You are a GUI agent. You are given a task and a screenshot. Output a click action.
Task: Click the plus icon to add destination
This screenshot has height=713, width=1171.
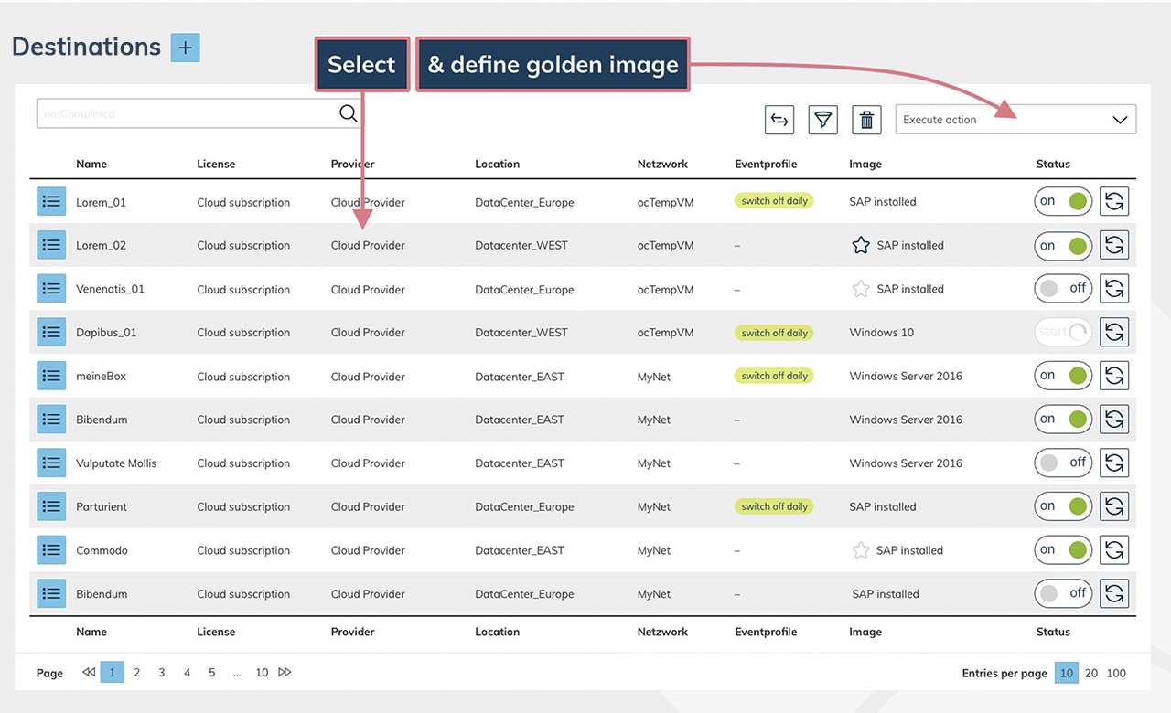185,48
